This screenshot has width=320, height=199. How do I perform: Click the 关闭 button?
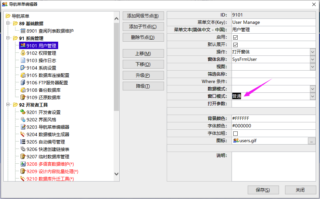coord(301,190)
